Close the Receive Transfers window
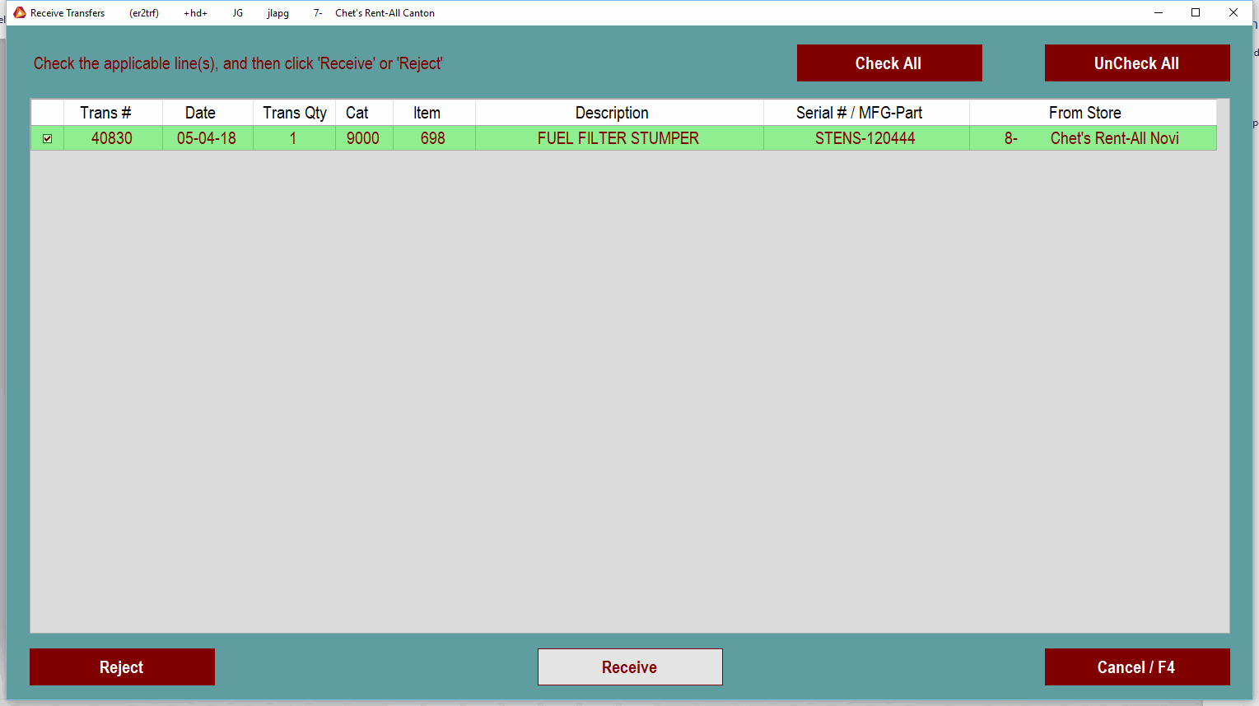The height and width of the screenshot is (706, 1259). [x=1233, y=12]
